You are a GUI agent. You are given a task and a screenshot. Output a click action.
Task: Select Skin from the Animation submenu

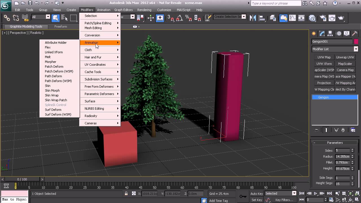(48, 86)
